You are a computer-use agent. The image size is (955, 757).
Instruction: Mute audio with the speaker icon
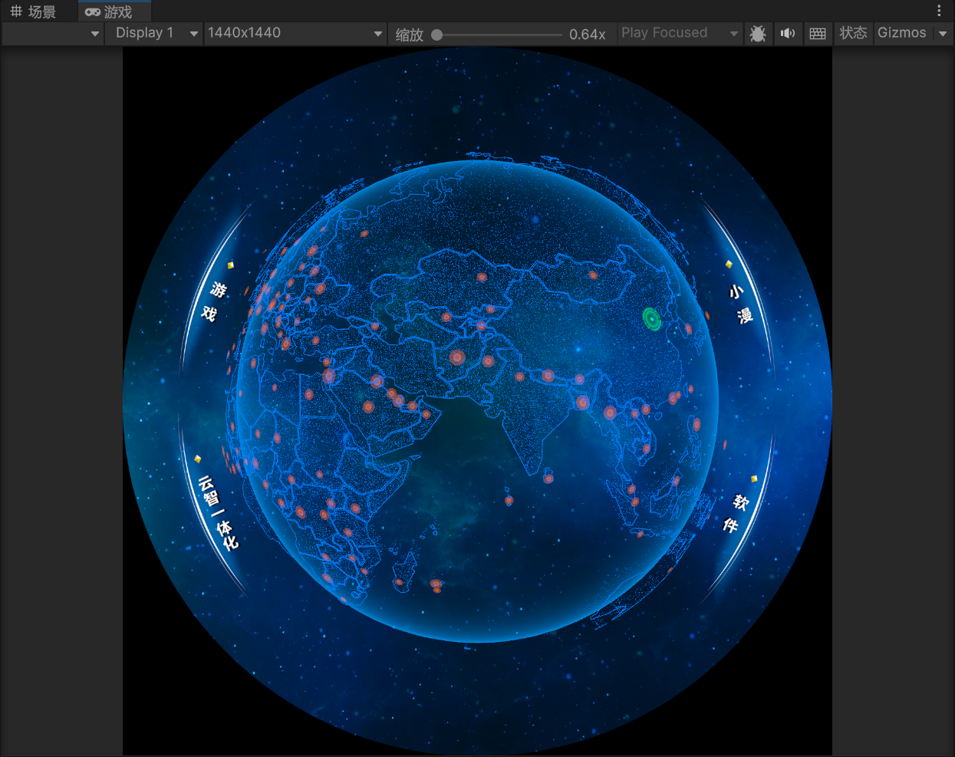(787, 34)
